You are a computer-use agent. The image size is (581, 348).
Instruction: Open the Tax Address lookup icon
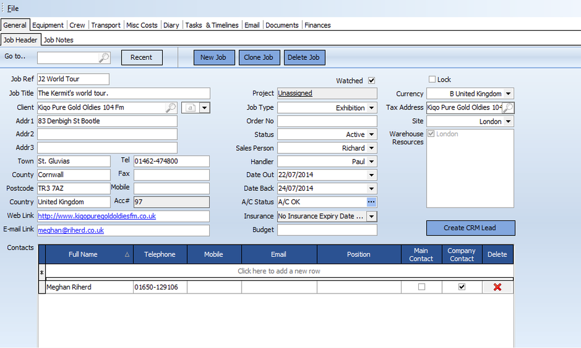[508, 107]
